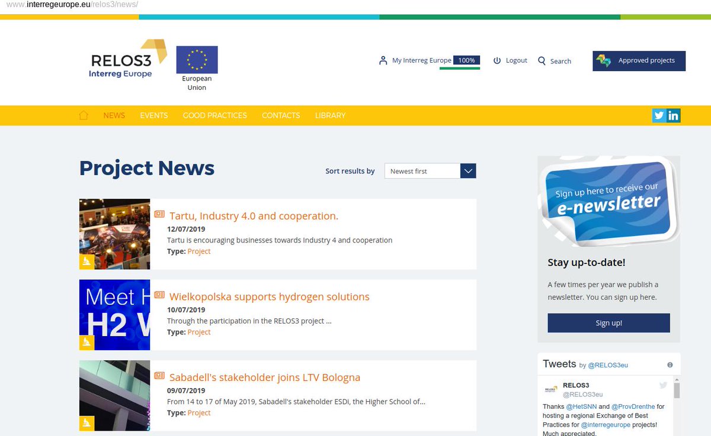Click Project type link under Tartu article
Viewport: 711px width, 436px height.
(199, 251)
